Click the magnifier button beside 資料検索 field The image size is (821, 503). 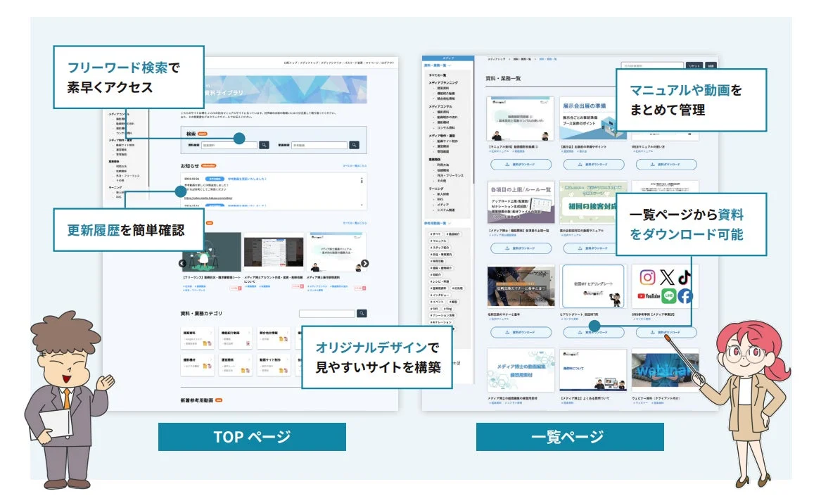(264, 145)
